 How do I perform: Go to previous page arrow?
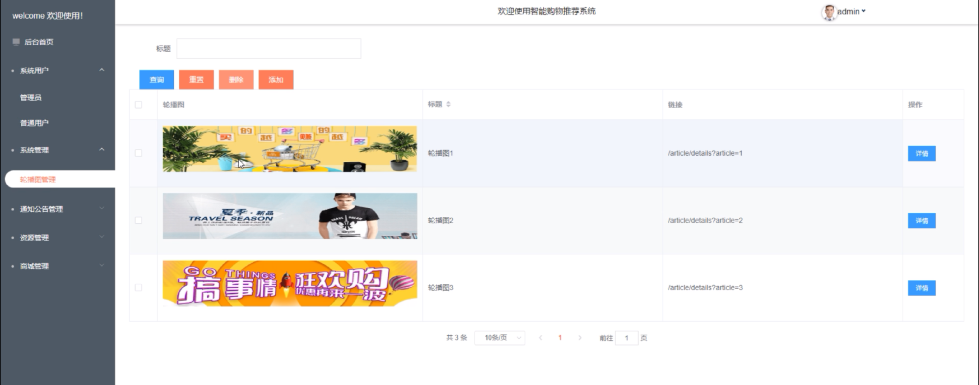click(x=540, y=338)
